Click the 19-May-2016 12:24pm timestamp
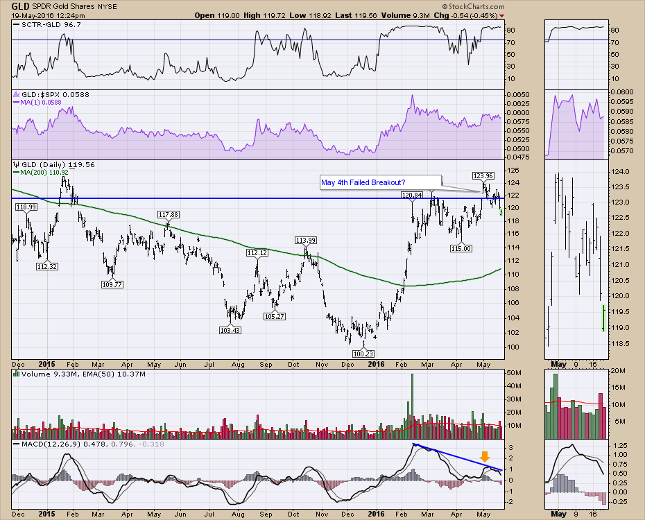The image size is (645, 520). (x=48, y=16)
